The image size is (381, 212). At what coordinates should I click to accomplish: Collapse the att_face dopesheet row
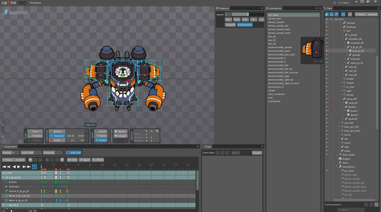[3, 205]
